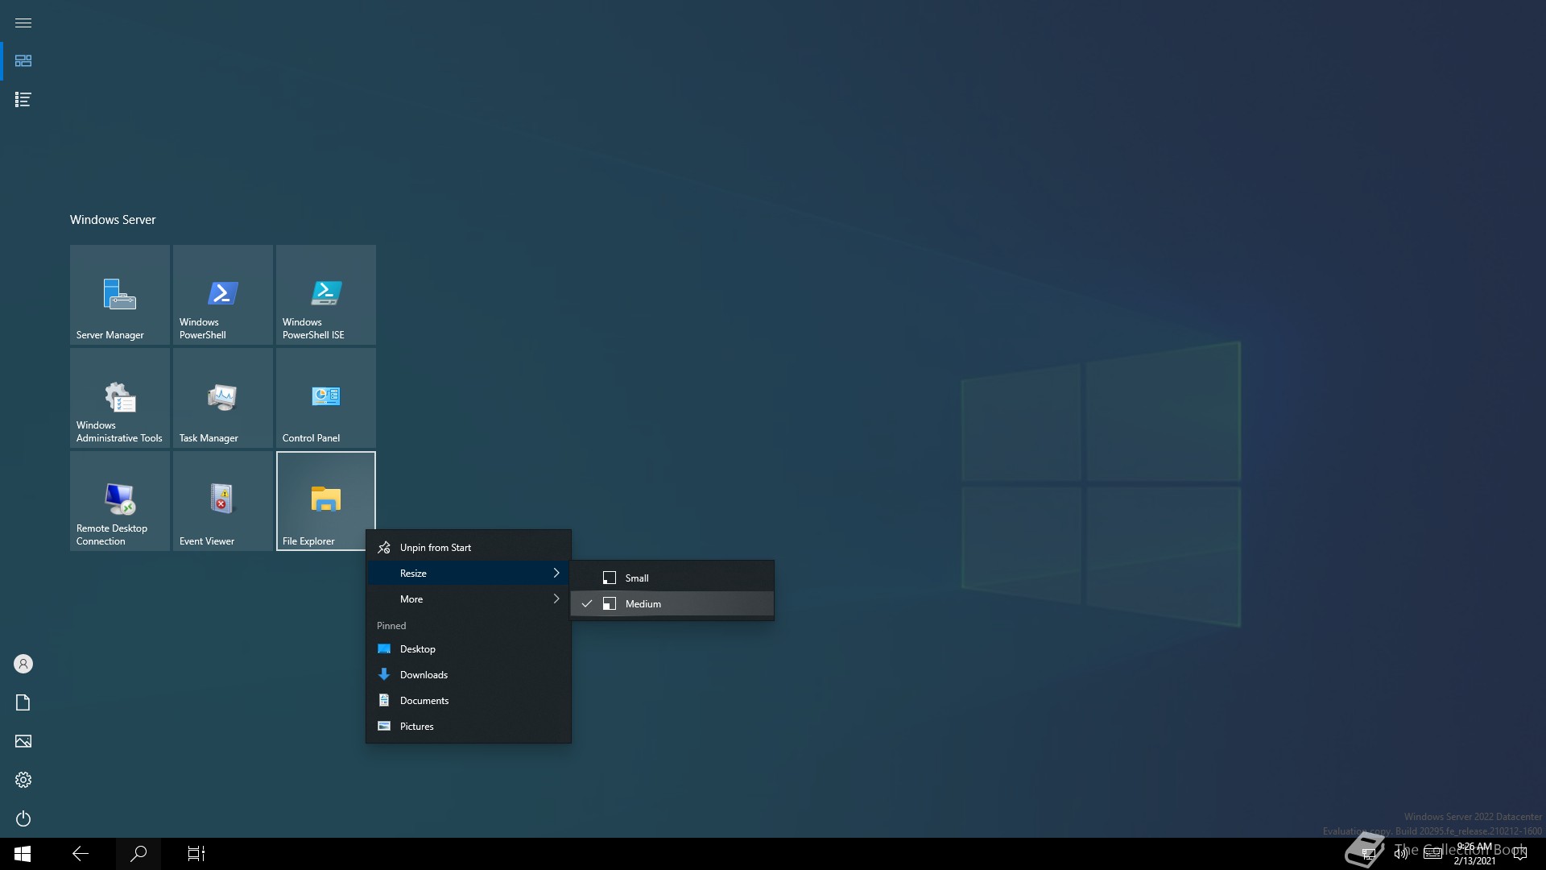
Task: Click the Windows Server group title
Action: click(113, 220)
